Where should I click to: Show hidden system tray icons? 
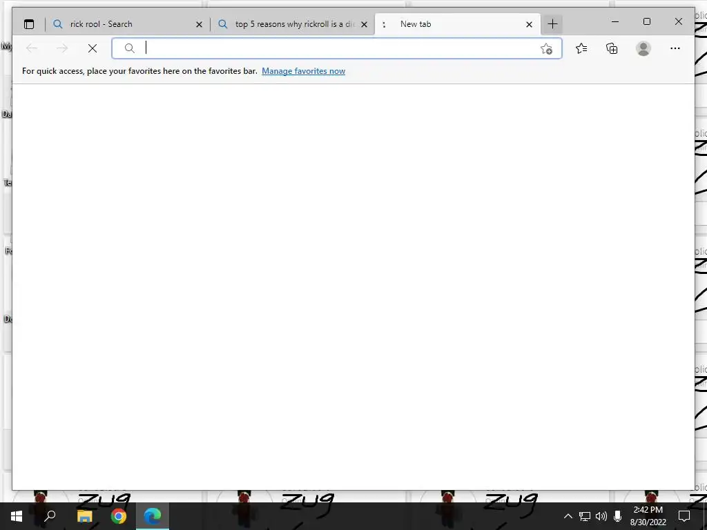[x=568, y=516]
